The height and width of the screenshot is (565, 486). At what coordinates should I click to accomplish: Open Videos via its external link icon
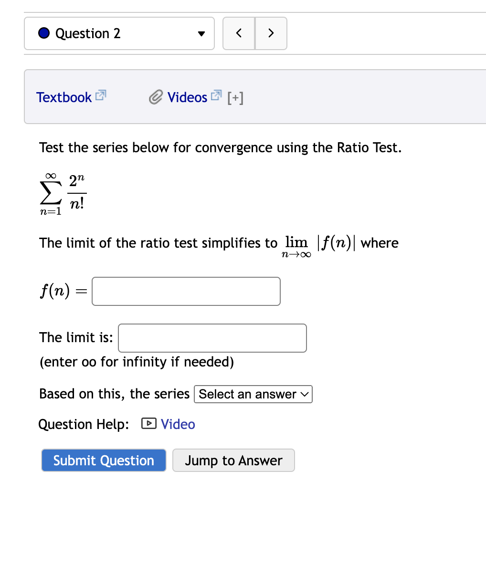tap(216, 95)
